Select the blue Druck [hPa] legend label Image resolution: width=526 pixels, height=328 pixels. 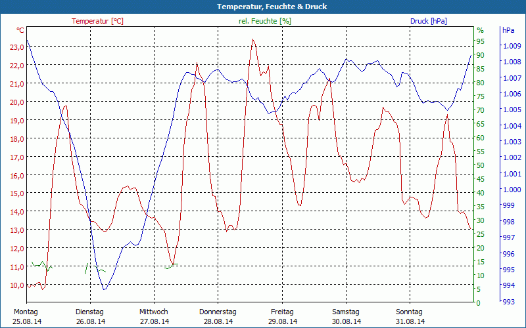coord(428,21)
